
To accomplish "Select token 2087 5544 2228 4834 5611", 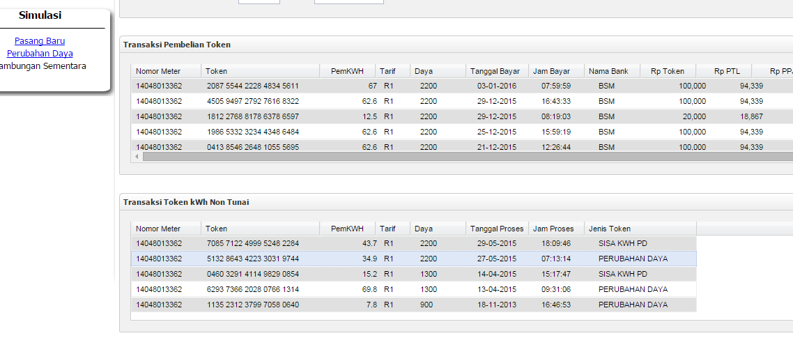I will (x=252, y=86).
